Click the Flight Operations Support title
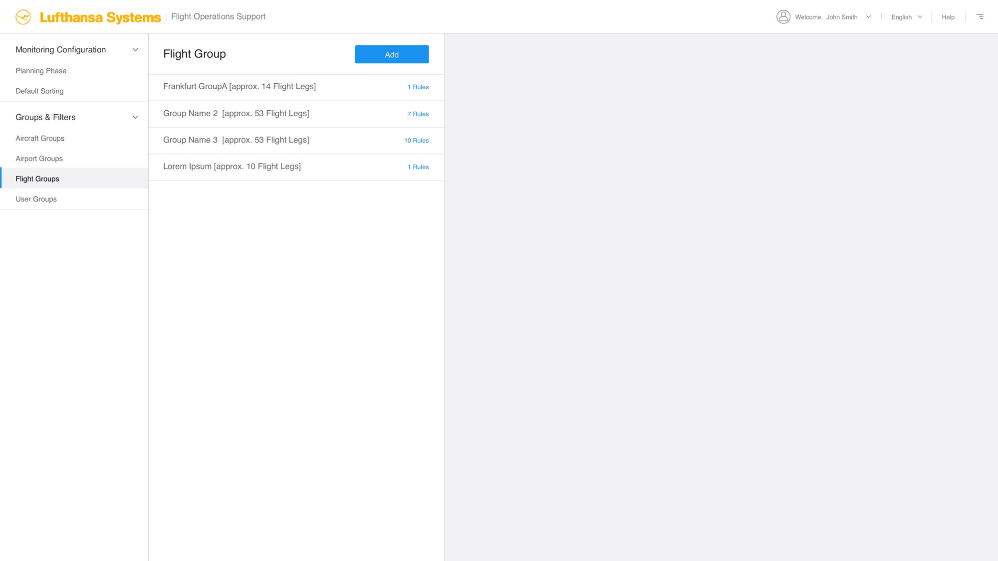The height and width of the screenshot is (561, 998). (x=218, y=16)
